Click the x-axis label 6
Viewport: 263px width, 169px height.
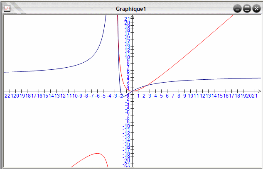(x=167, y=96)
